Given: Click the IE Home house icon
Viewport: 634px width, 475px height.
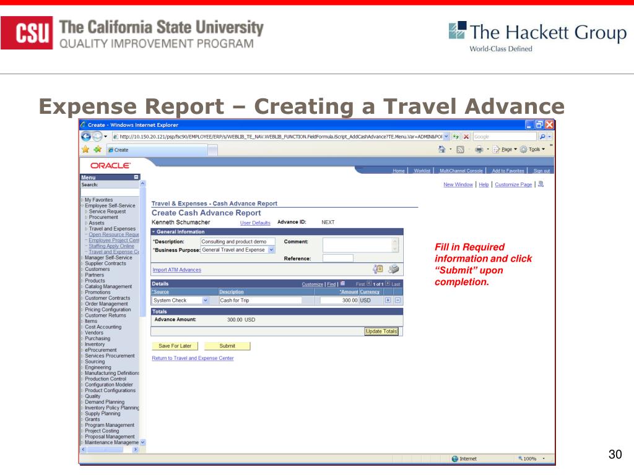Looking at the screenshot, I should point(441,150).
